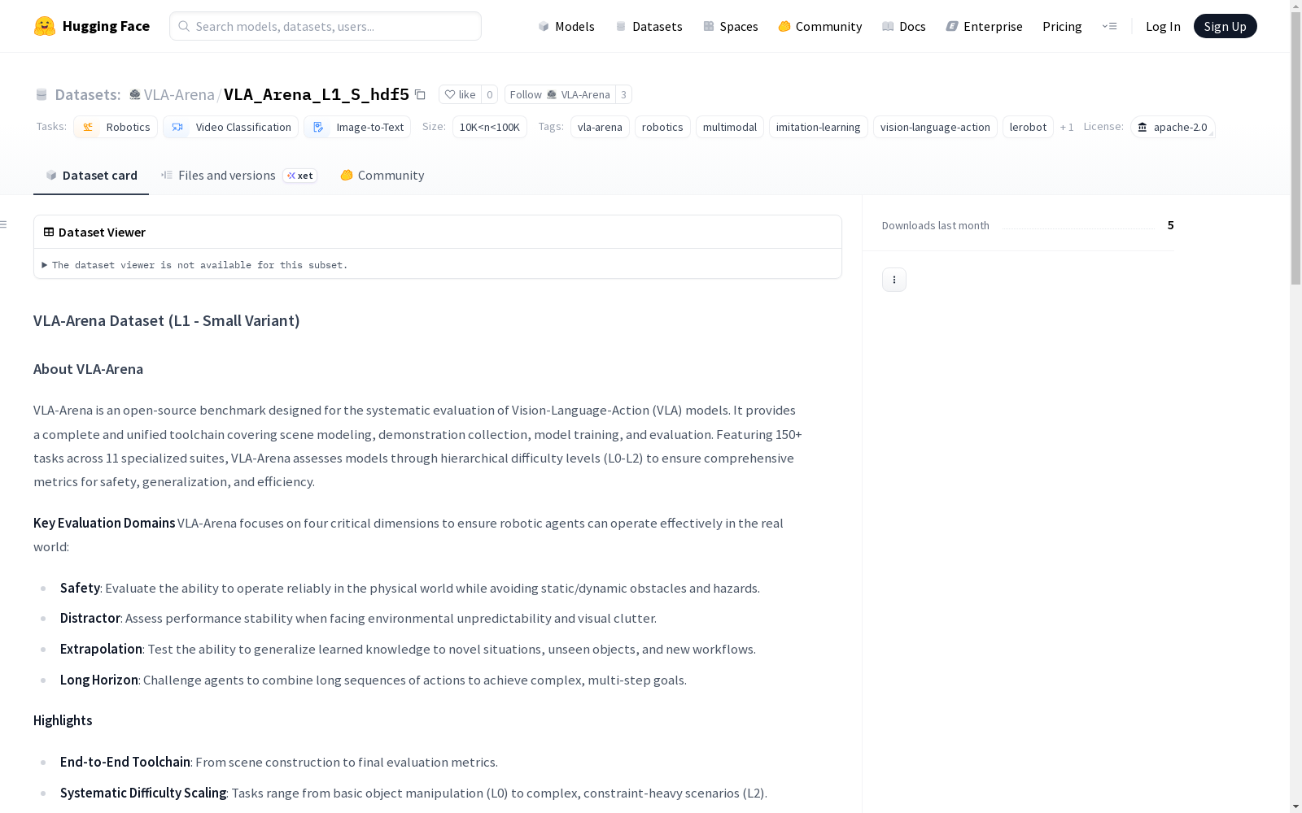This screenshot has width=1302, height=813.
Task: Click the bold 'Distractor' list item
Action: [x=90, y=618]
